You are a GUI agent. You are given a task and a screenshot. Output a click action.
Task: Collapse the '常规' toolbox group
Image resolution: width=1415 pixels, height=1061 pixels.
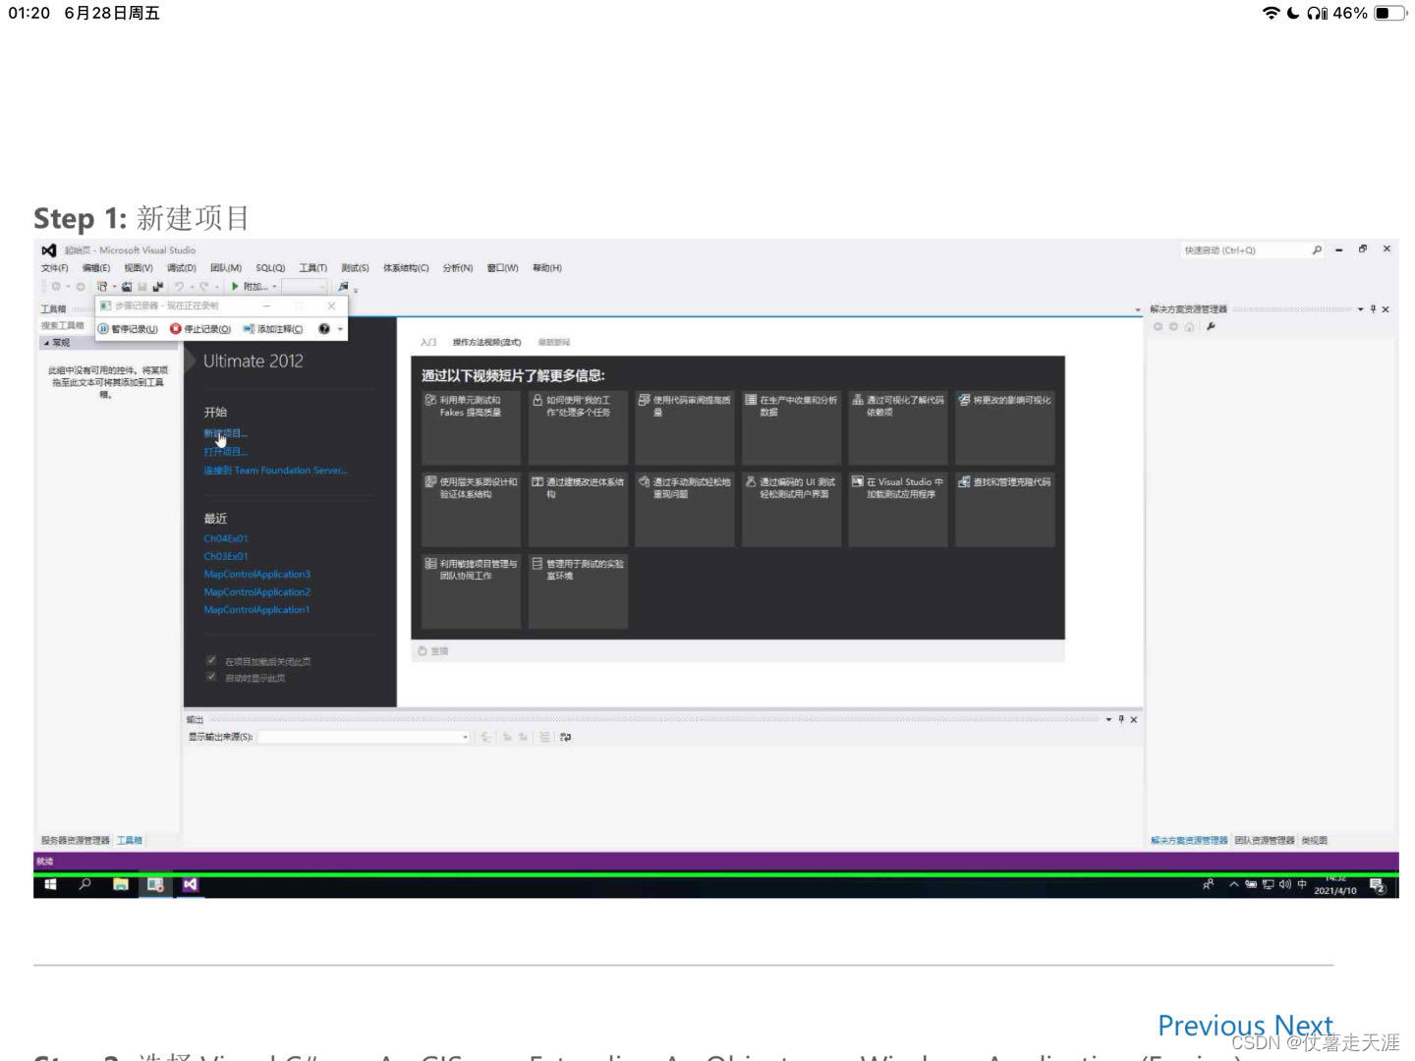click(46, 343)
